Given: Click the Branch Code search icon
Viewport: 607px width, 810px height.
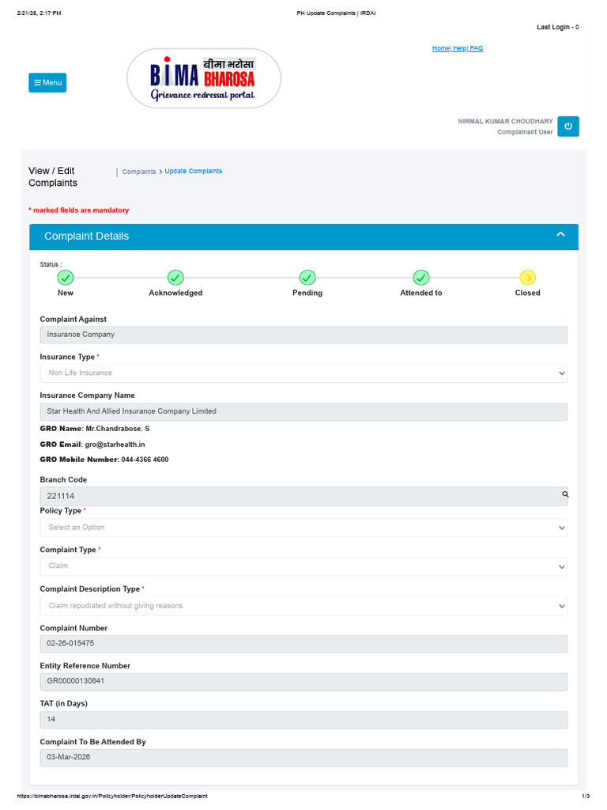Looking at the screenshot, I should (x=565, y=494).
